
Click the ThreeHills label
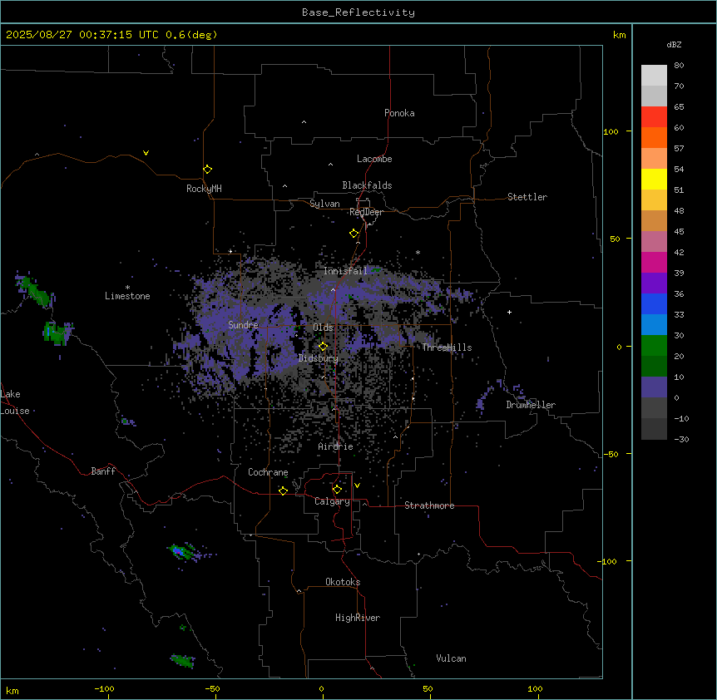coord(447,348)
